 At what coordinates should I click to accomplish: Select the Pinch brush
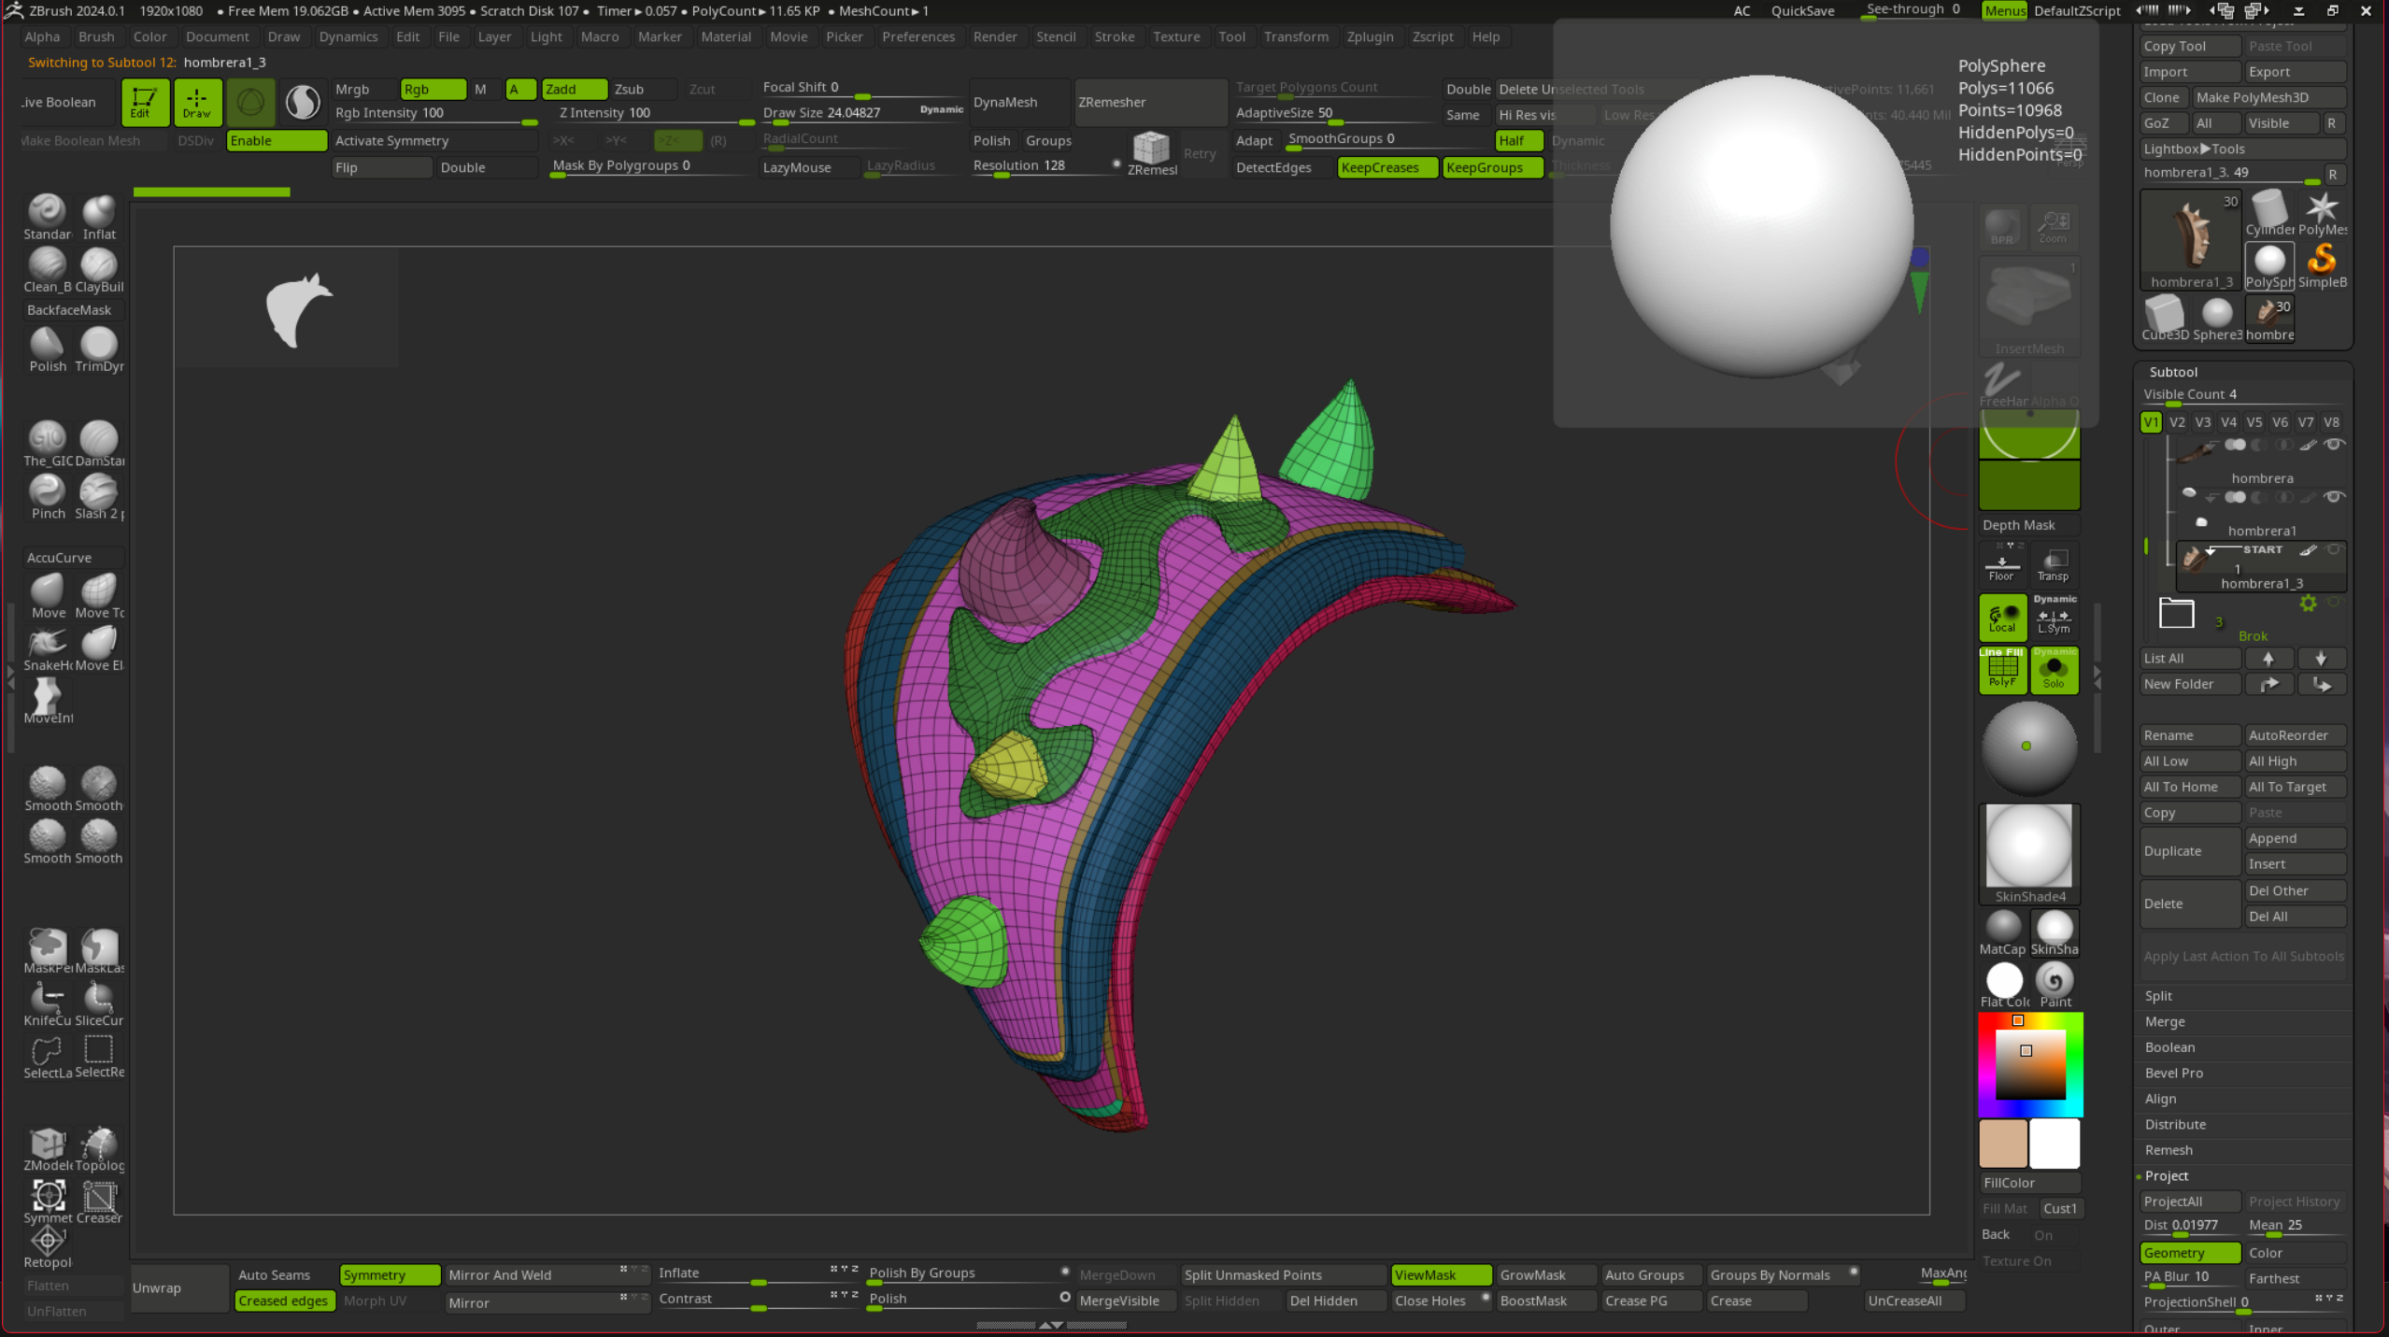click(47, 491)
